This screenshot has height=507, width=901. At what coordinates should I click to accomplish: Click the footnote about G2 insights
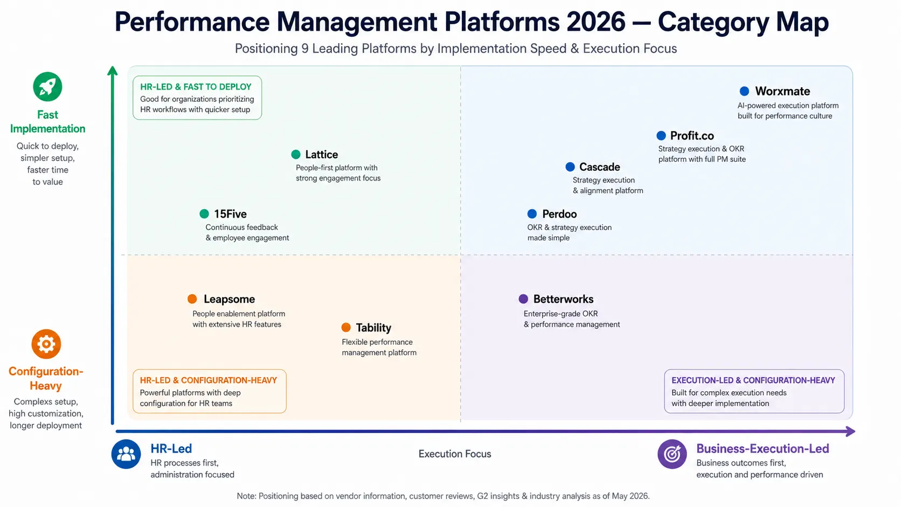coord(443,496)
